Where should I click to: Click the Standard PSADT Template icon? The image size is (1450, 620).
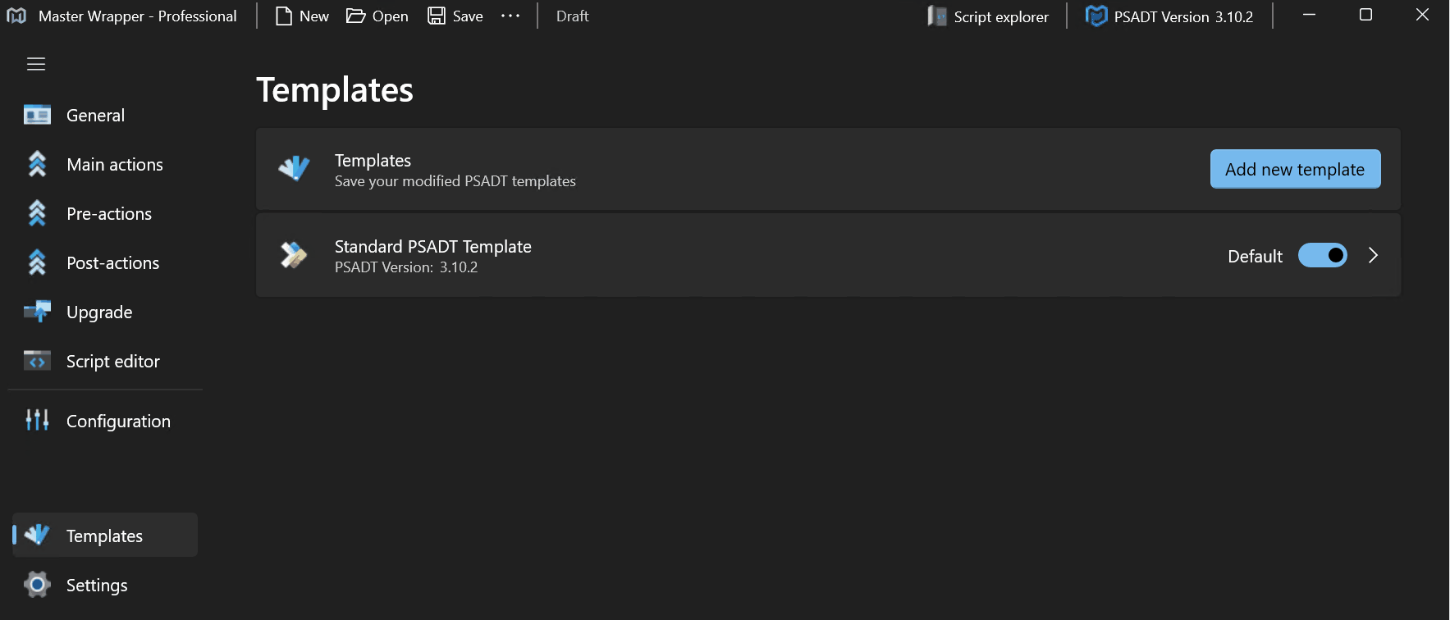(294, 254)
